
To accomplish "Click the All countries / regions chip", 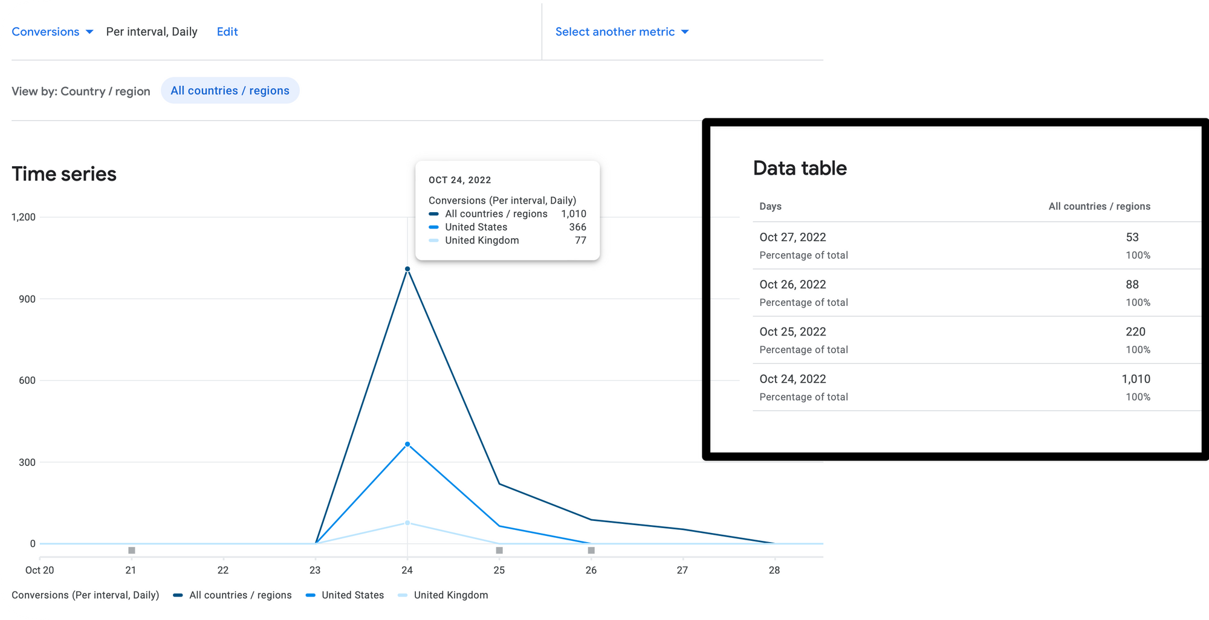I will click(x=230, y=91).
